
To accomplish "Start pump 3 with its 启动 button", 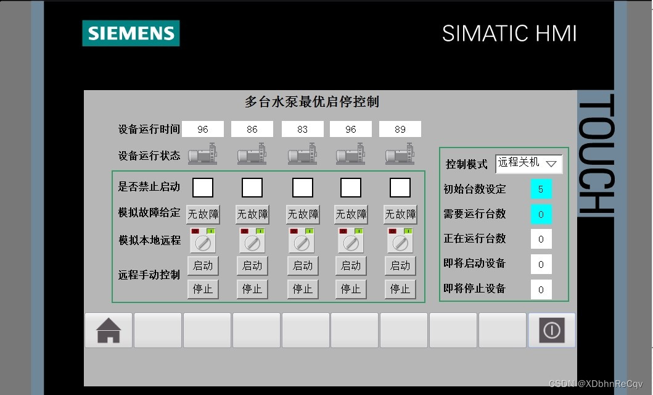I will tap(303, 266).
